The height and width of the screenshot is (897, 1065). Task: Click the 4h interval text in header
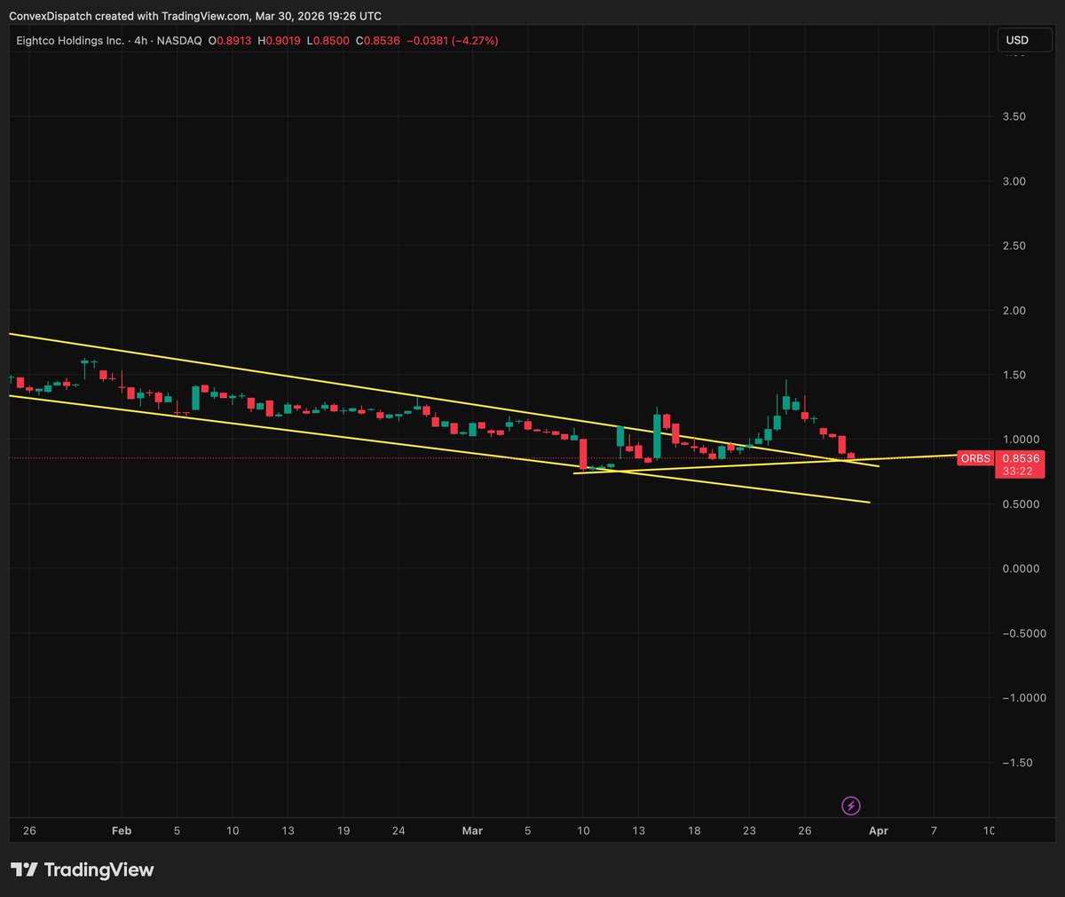[140, 41]
